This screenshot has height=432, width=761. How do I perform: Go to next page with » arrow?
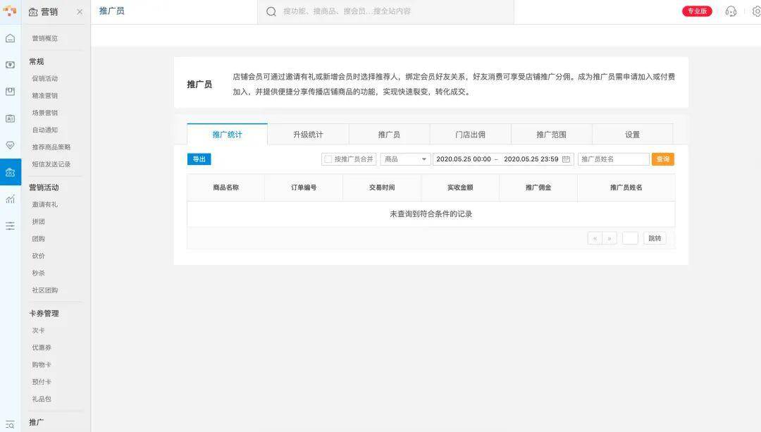tap(610, 238)
